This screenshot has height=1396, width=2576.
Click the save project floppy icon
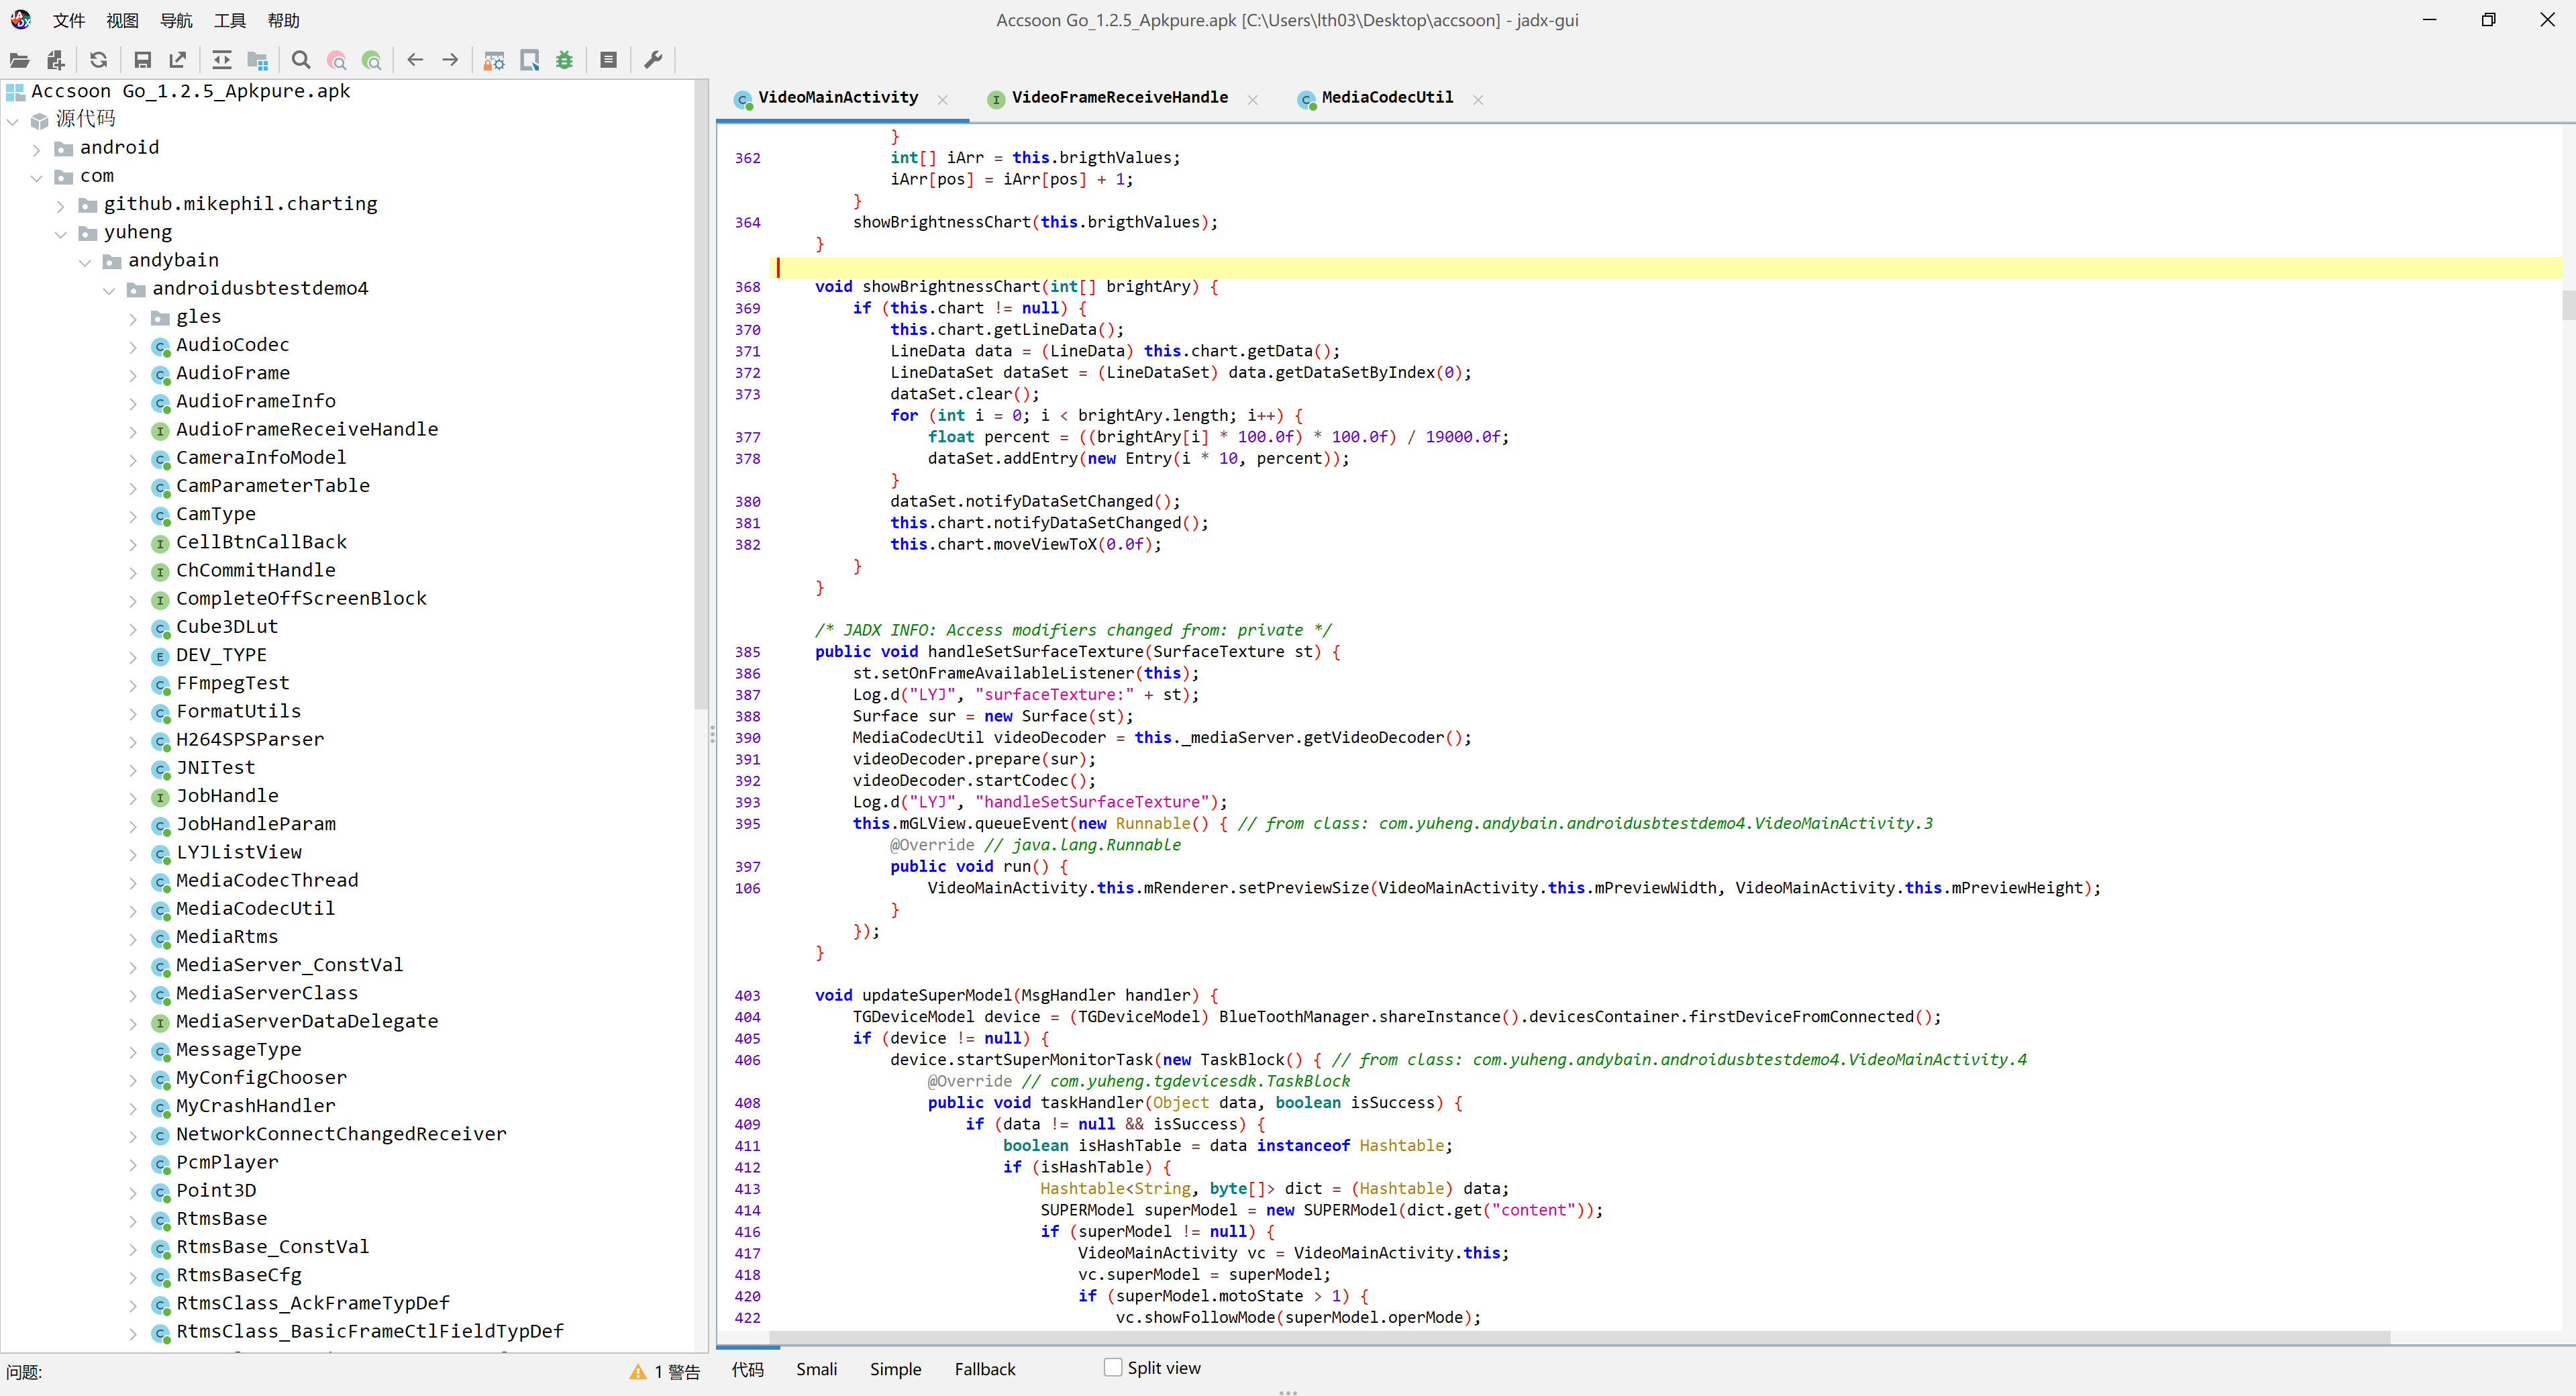click(142, 60)
